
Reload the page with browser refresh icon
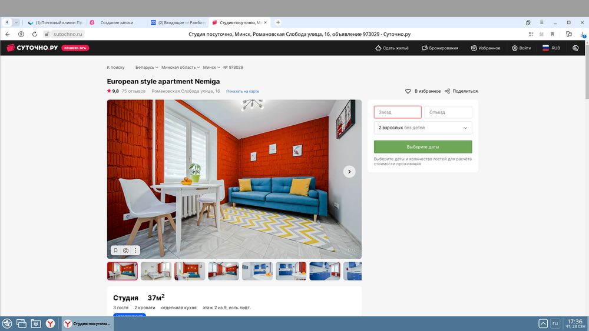[35, 34]
